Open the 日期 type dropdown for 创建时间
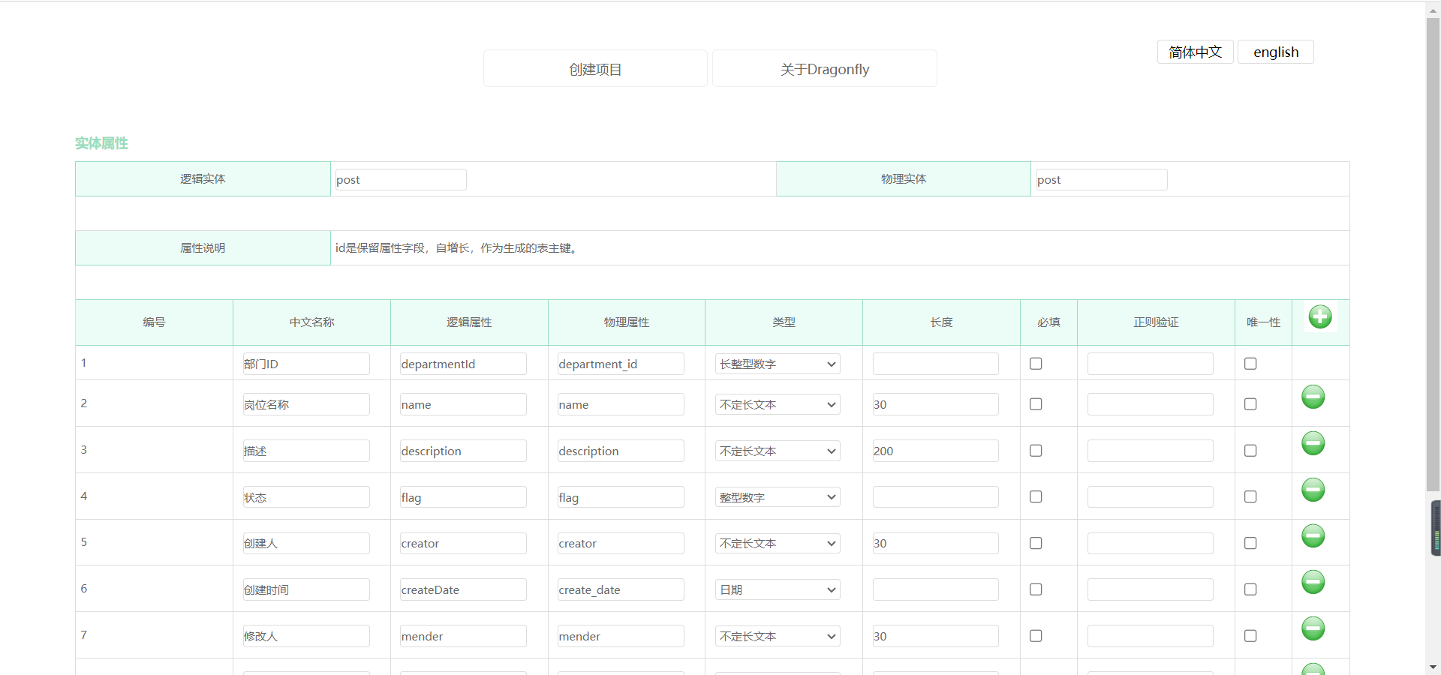1441x675 pixels. click(x=778, y=589)
